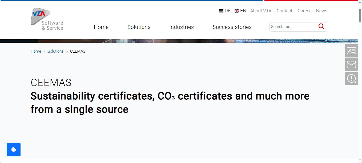Click the vertical scrollbar thumb
362x163 pixels.
tap(360, 16)
